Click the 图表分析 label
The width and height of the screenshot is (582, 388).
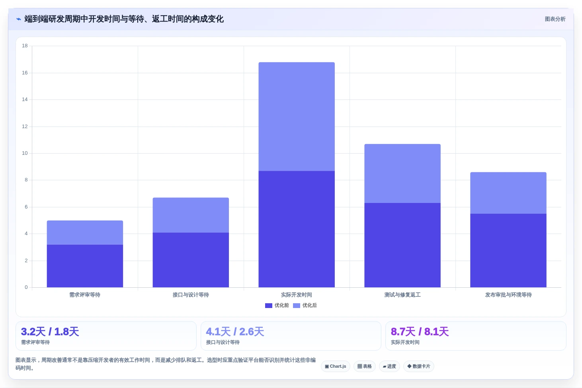pyautogui.click(x=555, y=19)
